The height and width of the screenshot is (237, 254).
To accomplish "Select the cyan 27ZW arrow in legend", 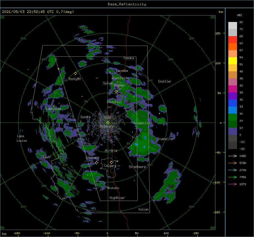I will [233, 170].
